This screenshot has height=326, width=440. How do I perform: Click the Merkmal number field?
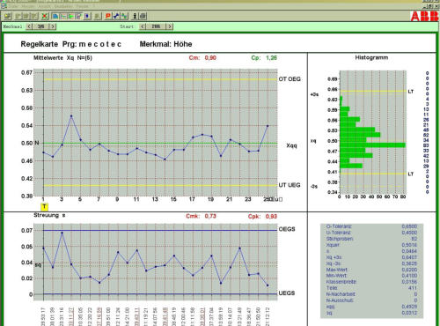pyautogui.click(x=40, y=26)
